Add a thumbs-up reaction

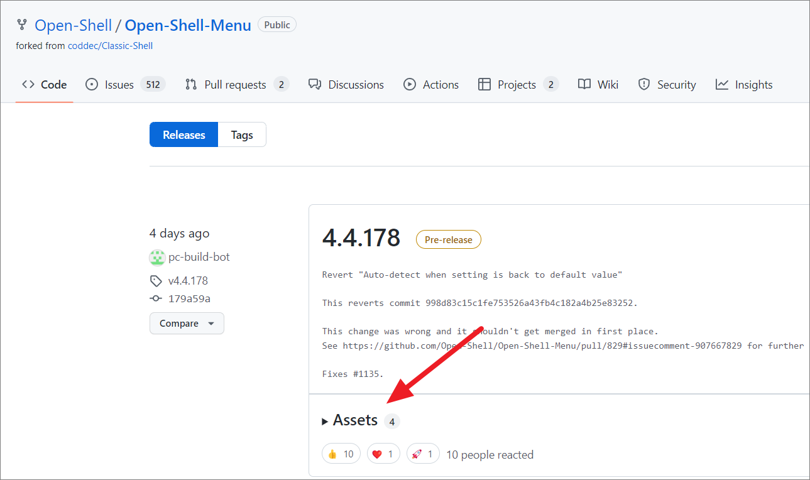(x=341, y=454)
